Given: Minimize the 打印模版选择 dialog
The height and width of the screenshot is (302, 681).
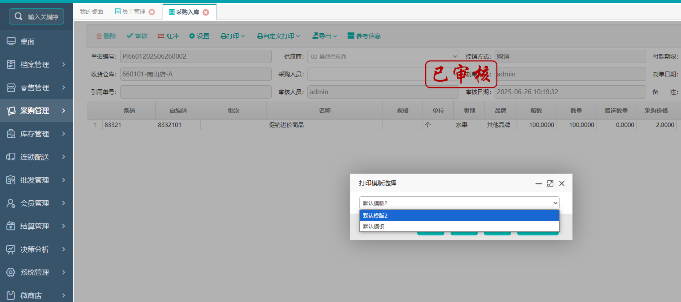Looking at the screenshot, I should tap(539, 183).
